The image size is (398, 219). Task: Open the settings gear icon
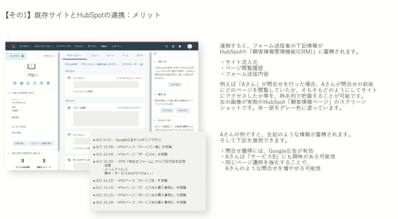pos(173,47)
